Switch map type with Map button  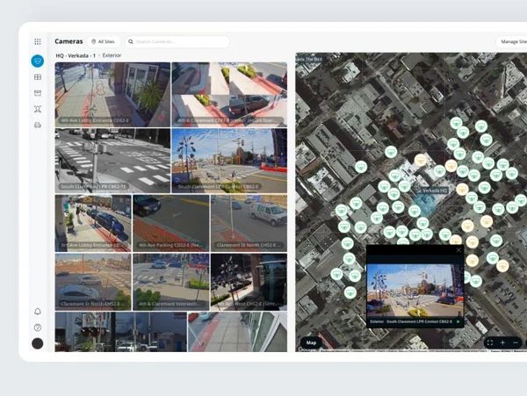point(311,342)
